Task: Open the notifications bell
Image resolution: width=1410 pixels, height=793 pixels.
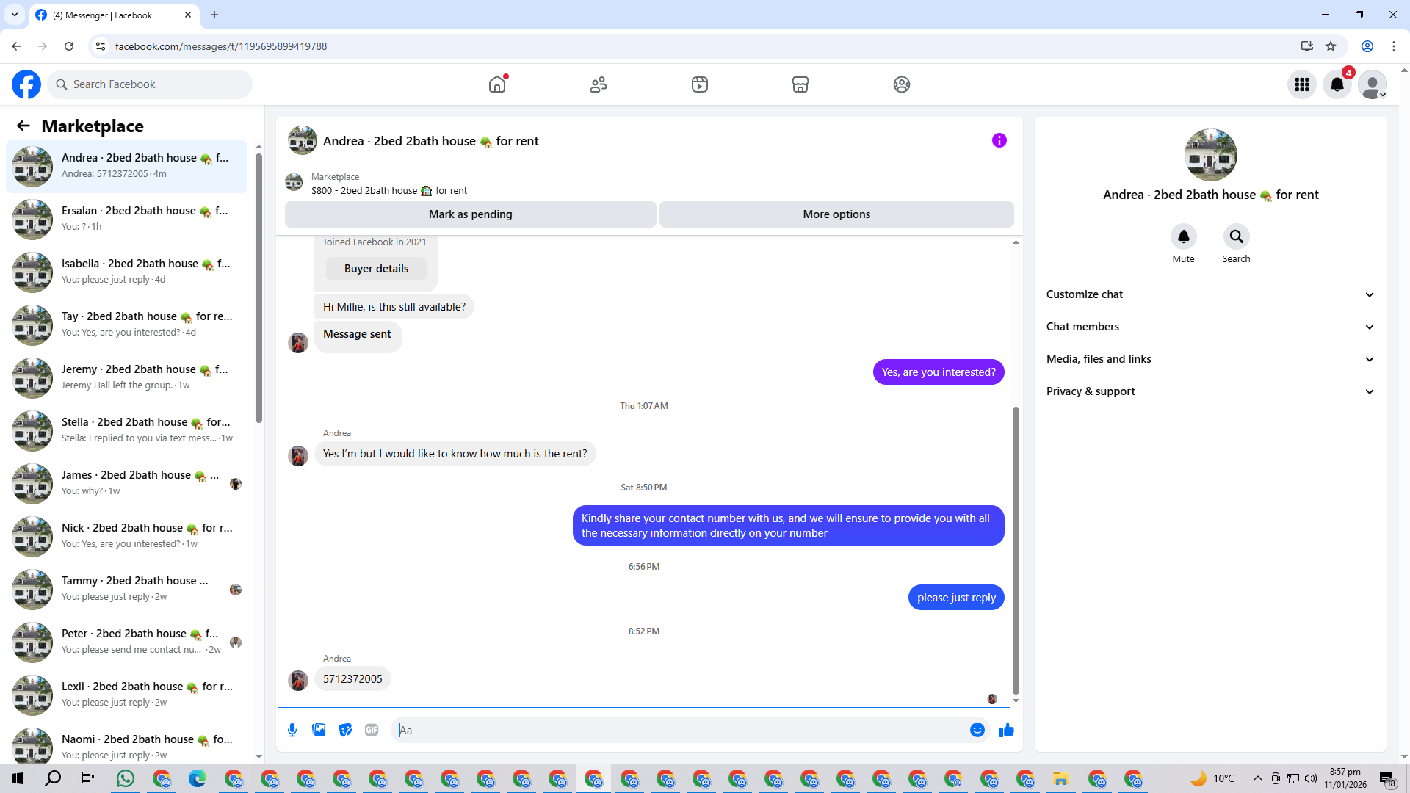Action: [1337, 84]
